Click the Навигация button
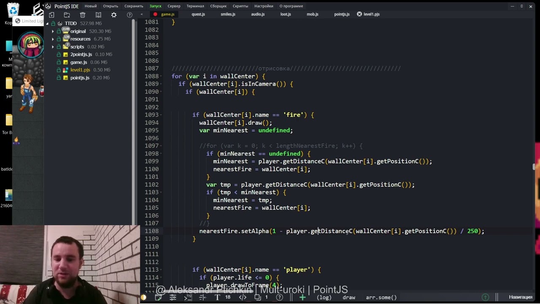Image resolution: width=540 pixels, height=304 pixels. 521,297
